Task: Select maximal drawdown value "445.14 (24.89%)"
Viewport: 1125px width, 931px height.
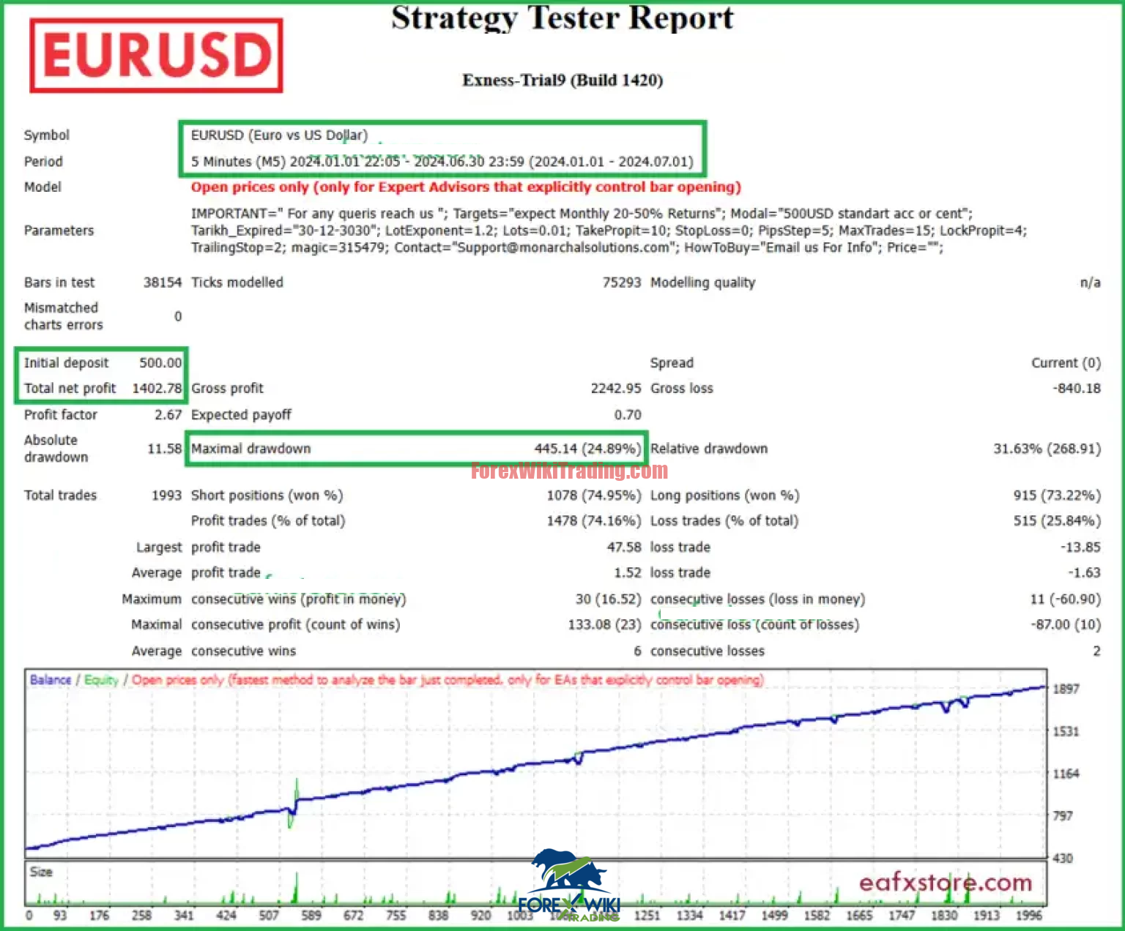Action: (587, 449)
